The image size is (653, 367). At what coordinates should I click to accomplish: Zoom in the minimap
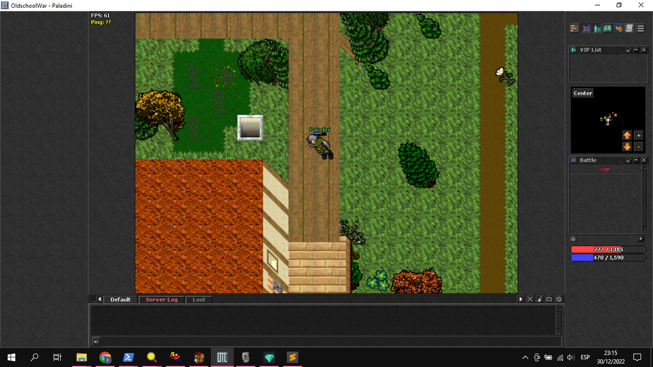click(x=639, y=135)
